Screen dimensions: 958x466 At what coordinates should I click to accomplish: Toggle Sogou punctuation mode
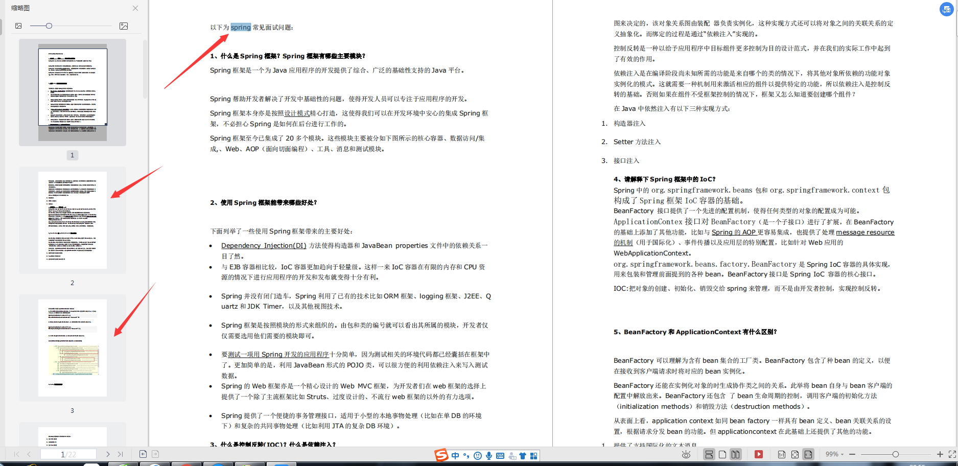[466, 456]
